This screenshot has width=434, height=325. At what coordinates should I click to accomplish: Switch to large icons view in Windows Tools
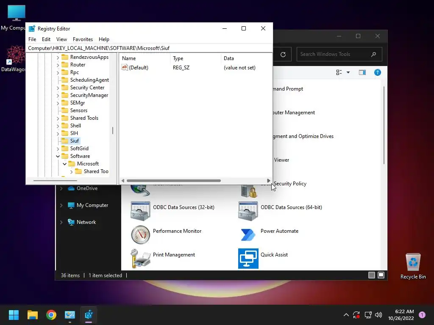click(x=381, y=275)
